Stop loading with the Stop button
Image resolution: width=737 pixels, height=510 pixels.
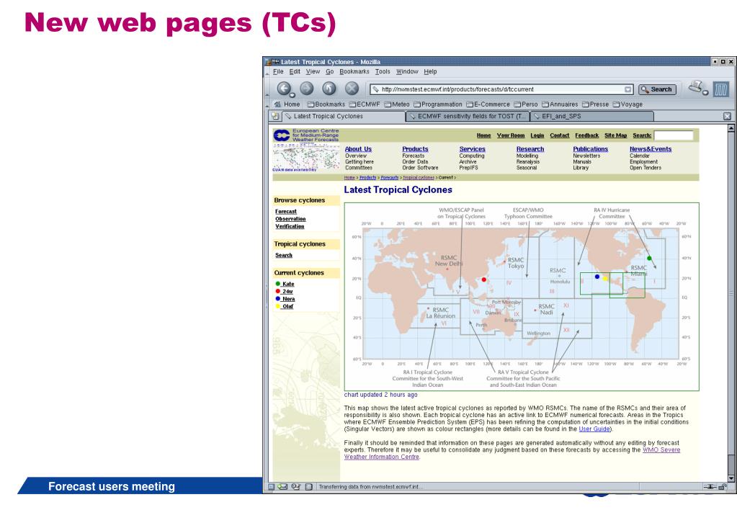pos(352,89)
